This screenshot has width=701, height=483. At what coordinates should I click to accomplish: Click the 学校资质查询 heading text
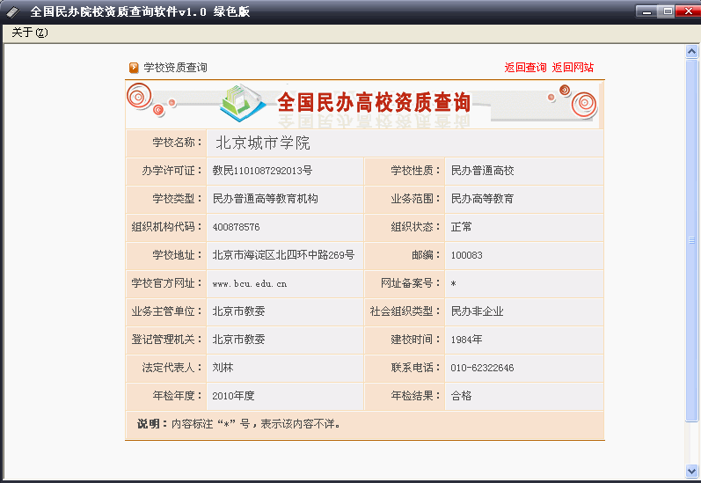click(x=175, y=68)
